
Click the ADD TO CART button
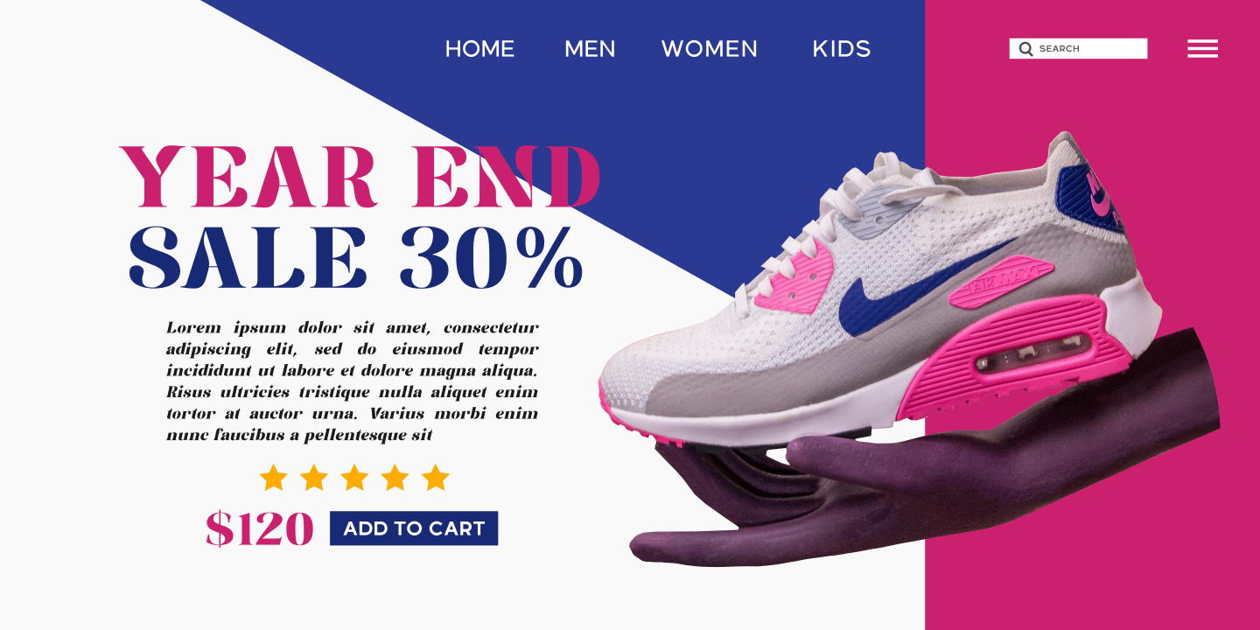(x=414, y=528)
